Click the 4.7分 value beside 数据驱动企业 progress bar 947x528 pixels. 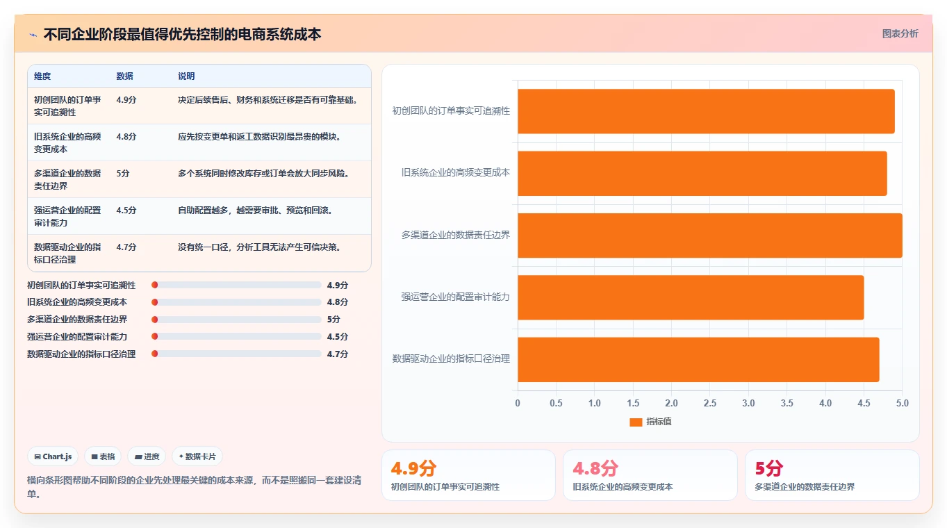338,354
